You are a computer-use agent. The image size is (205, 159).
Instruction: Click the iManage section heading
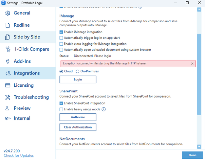pos(67,16)
